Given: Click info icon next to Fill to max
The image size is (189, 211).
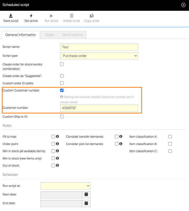Looking at the screenshot, I should (57, 137).
